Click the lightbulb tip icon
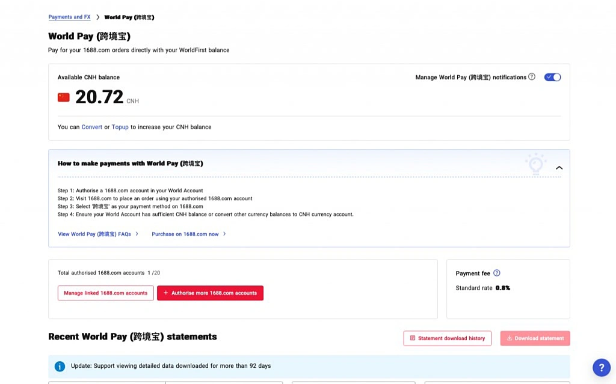This screenshot has width=616, height=384. point(535,163)
